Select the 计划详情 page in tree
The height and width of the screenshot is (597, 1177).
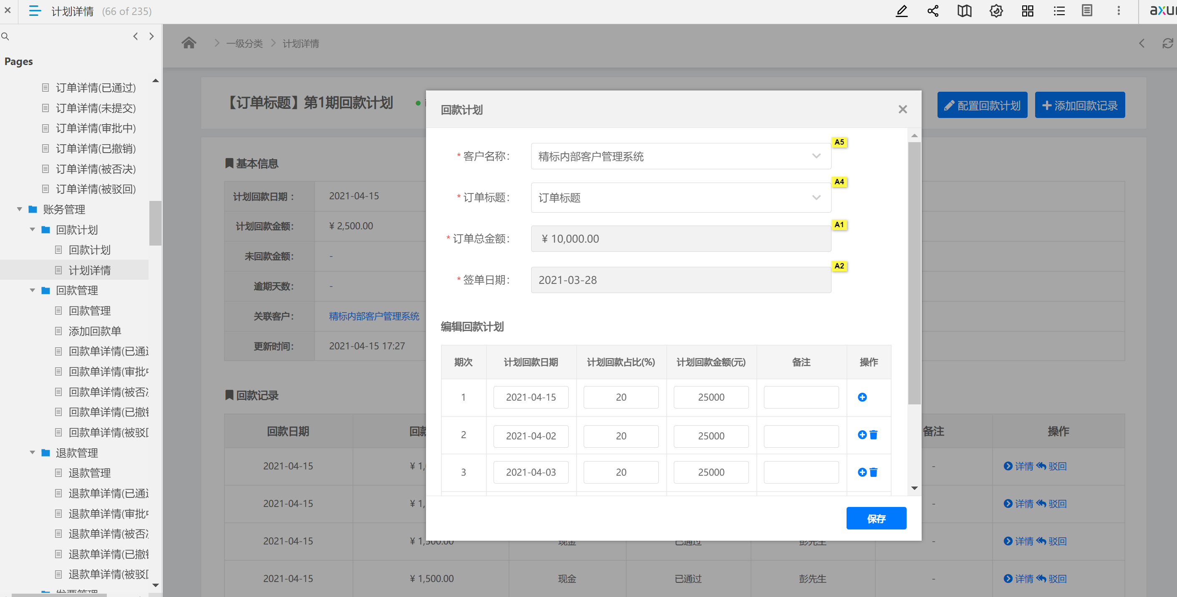tap(90, 270)
